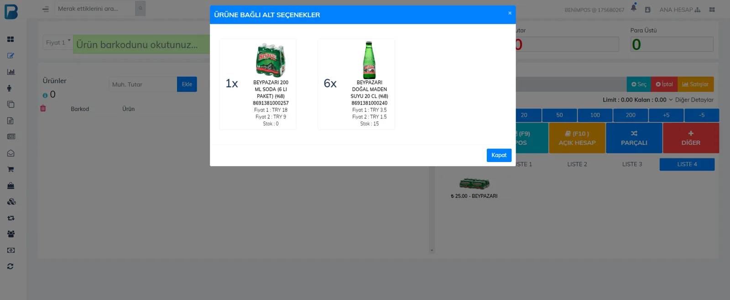Open the bar chart reports icon in sidebar

pyautogui.click(x=11, y=72)
